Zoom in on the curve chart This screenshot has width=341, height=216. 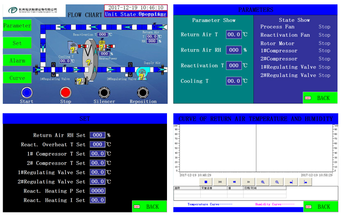pos(263,181)
